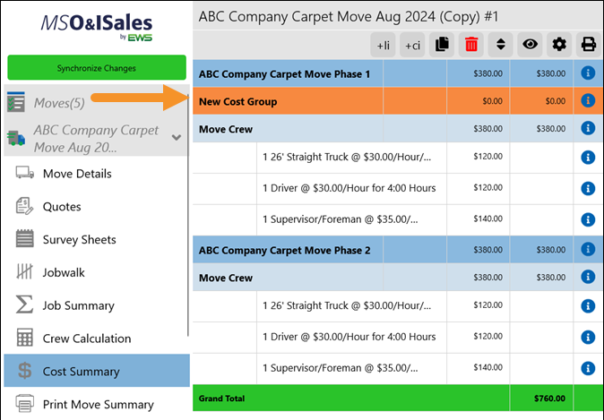Expand the ABC Company Carpet Move chevron
The width and height of the screenshot is (604, 420).
coord(177,138)
